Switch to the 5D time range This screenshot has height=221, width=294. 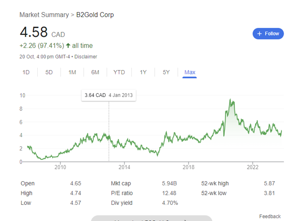coord(49,73)
